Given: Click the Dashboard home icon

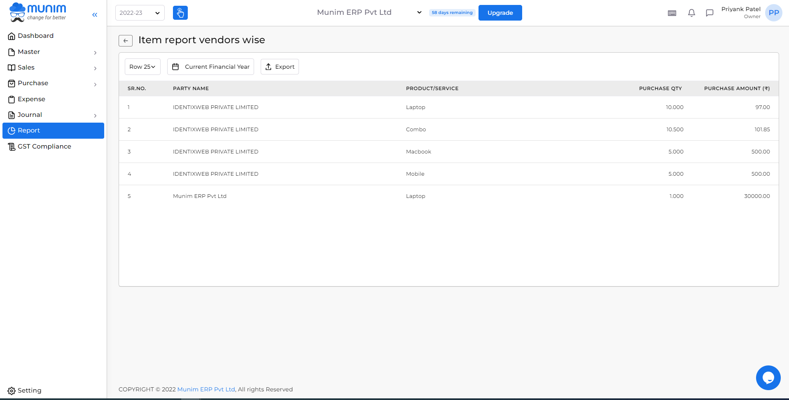Looking at the screenshot, I should tap(12, 36).
